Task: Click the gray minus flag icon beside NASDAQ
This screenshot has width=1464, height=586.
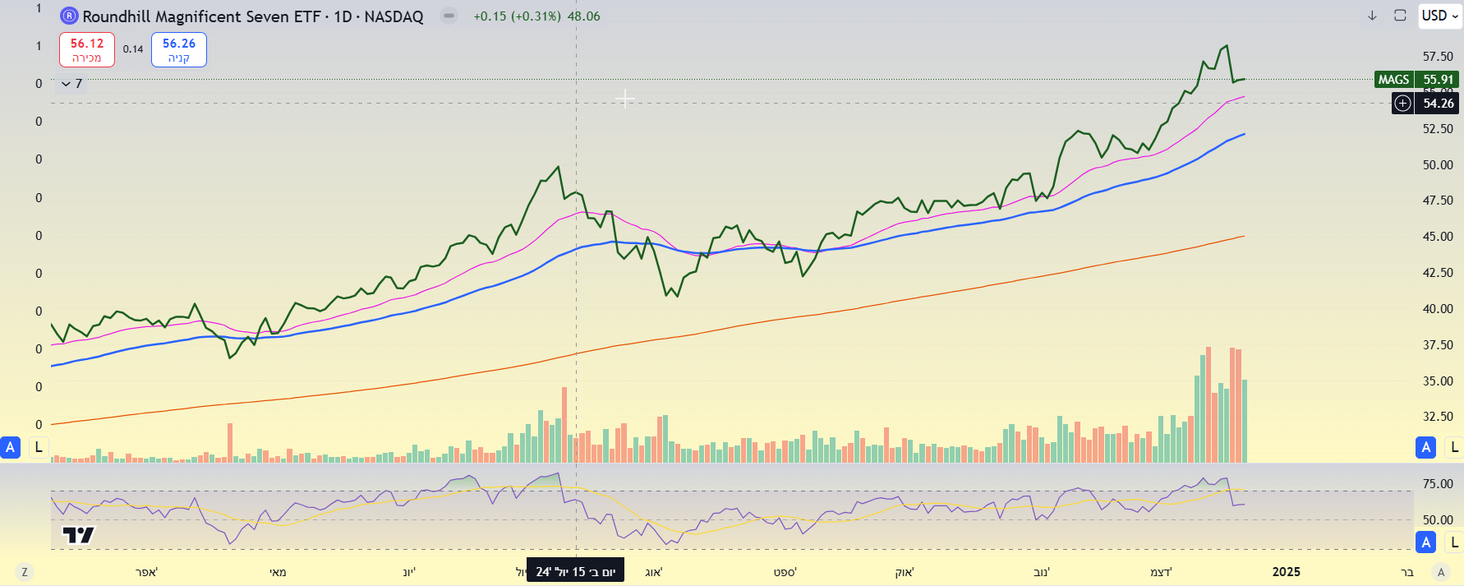Action: point(449,16)
